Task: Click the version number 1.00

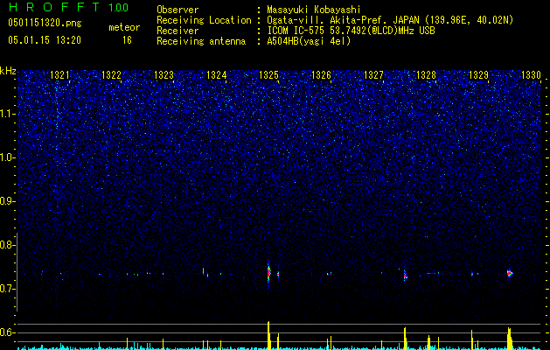Action: pyautogui.click(x=119, y=7)
